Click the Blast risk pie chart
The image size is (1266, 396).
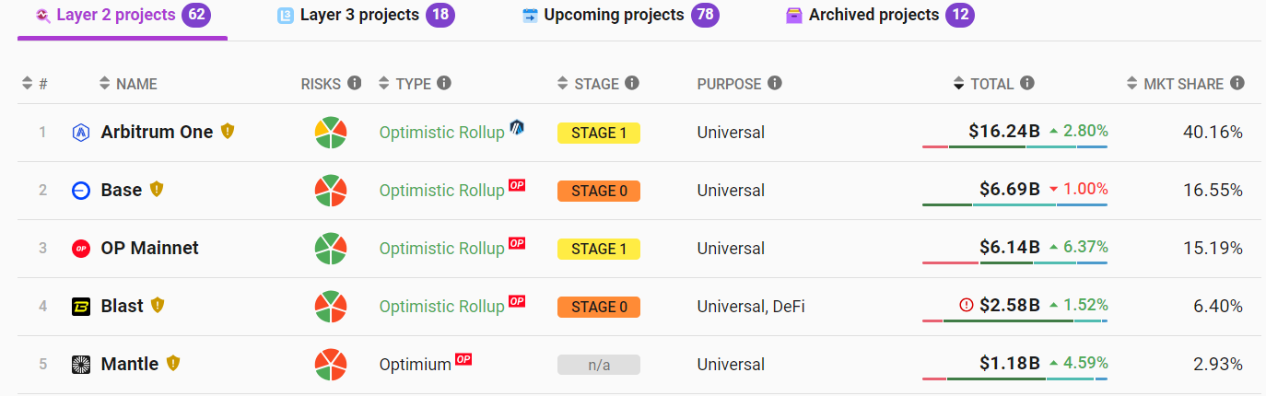pos(331,306)
